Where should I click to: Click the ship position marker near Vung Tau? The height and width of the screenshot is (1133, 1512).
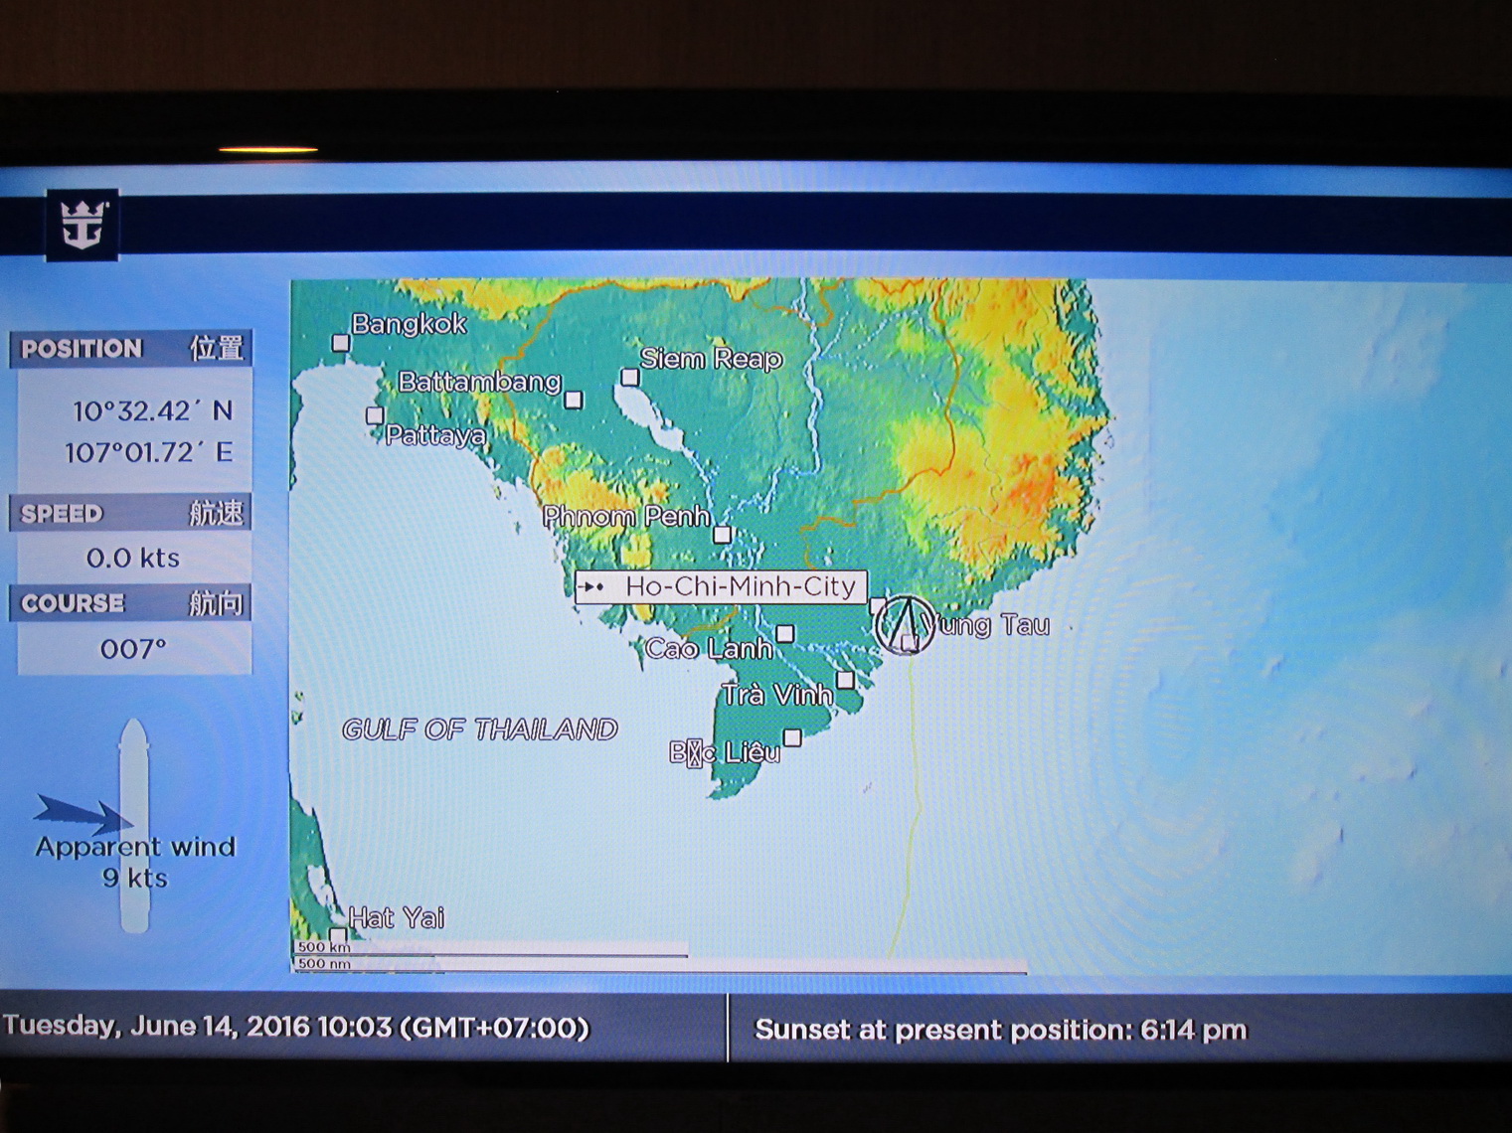tap(906, 625)
